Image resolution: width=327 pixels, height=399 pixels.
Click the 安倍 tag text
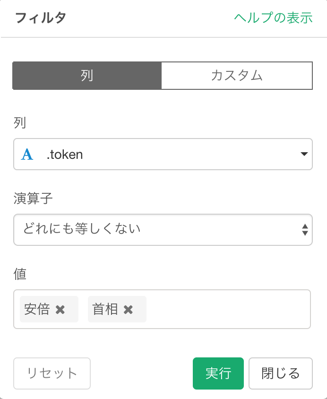click(x=37, y=310)
